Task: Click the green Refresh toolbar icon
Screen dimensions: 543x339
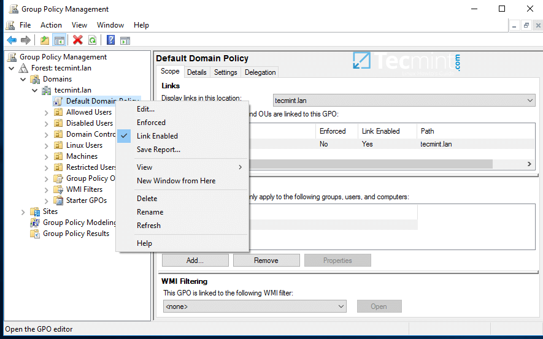Action: click(x=92, y=40)
